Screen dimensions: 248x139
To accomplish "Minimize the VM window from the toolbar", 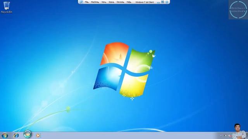I will (x=158, y=2).
